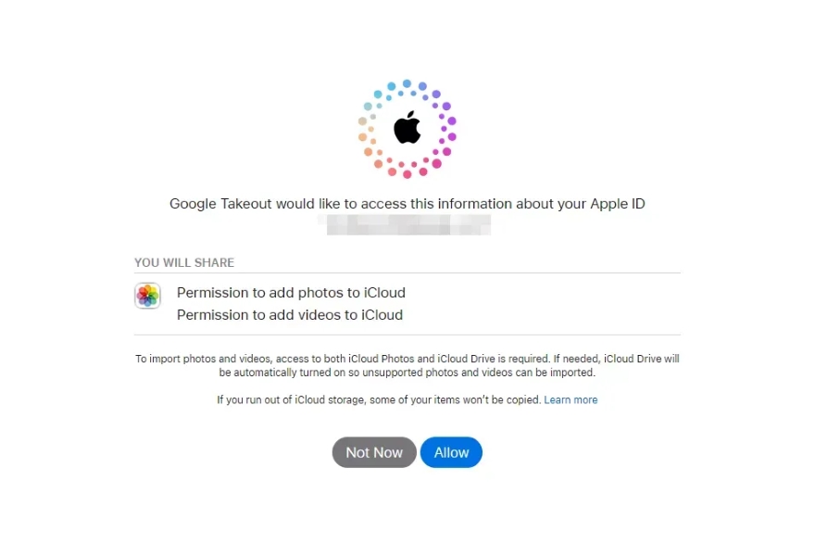Click the permission to add videos text
The image size is (815, 544).
click(289, 314)
